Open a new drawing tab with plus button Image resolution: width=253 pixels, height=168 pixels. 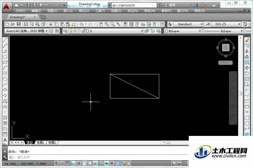pyautogui.click(x=43, y=17)
